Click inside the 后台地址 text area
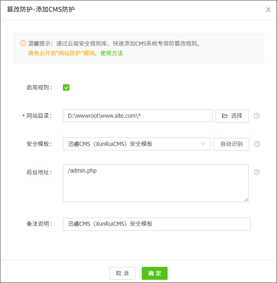This screenshot has height=283, width=277. 155,183
